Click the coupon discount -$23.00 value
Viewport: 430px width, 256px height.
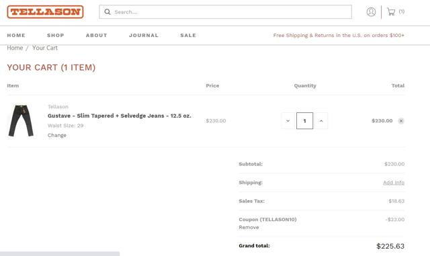pos(395,220)
